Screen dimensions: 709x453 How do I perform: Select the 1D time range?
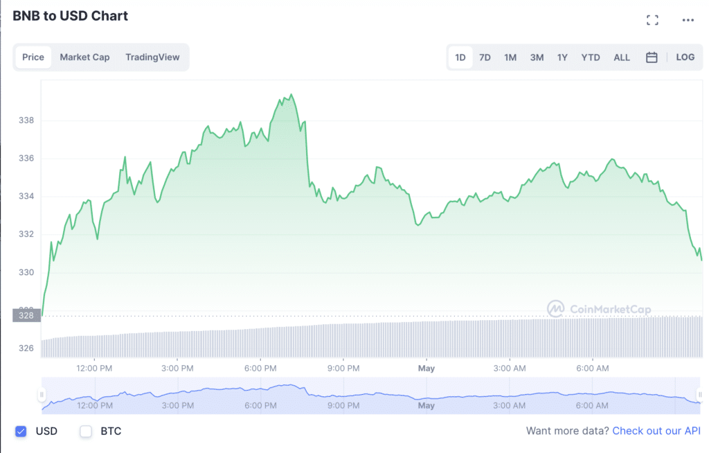(460, 57)
